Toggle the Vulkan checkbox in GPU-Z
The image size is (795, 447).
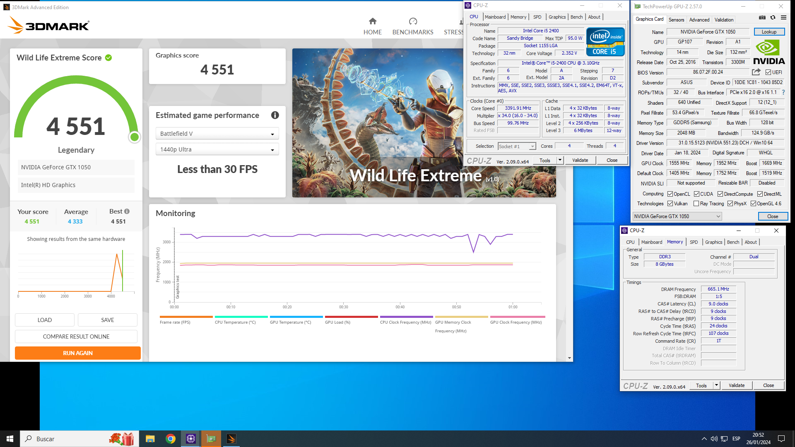[x=670, y=204]
